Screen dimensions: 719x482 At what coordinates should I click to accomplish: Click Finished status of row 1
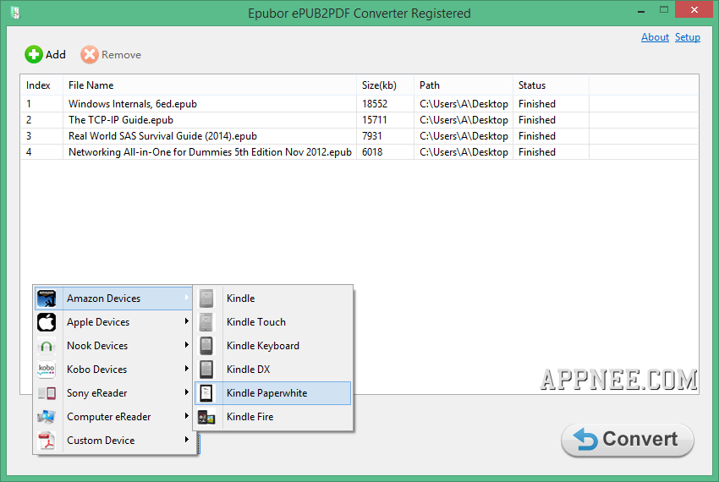click(537, 104)
